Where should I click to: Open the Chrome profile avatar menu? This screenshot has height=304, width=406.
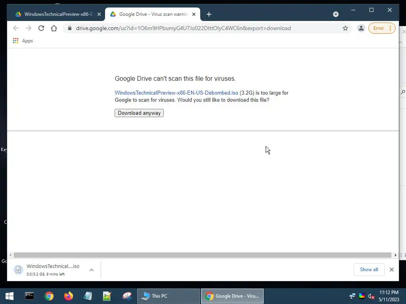coord(361,28)
